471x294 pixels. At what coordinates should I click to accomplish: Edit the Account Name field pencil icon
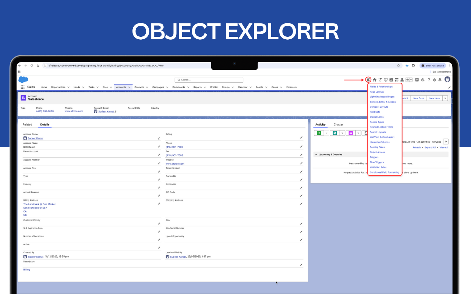pos(159,147)
